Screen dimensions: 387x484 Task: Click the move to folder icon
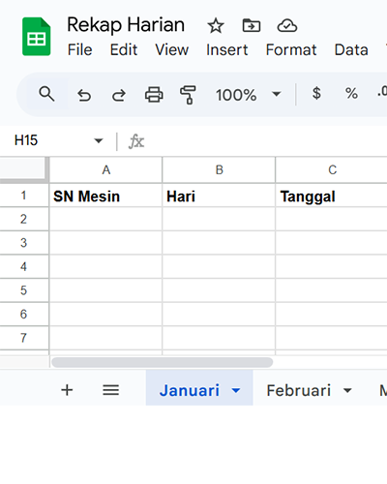(252, 25)
